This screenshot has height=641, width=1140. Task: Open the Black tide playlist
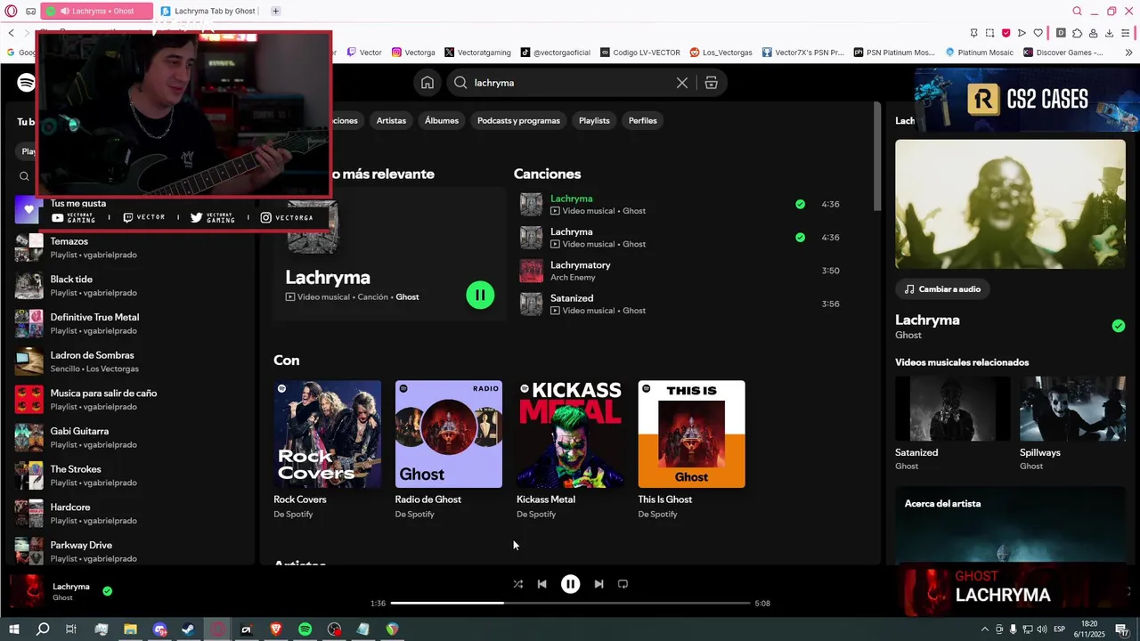tap(129, 286)
